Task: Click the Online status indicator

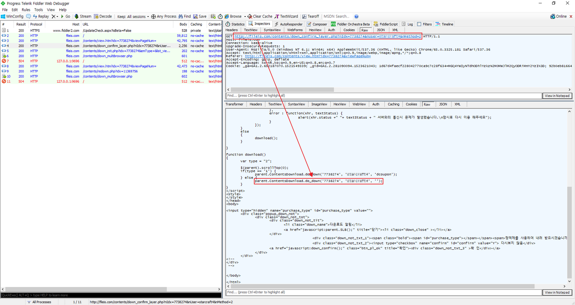Action: pyautogui.click(x=558, y=16)
